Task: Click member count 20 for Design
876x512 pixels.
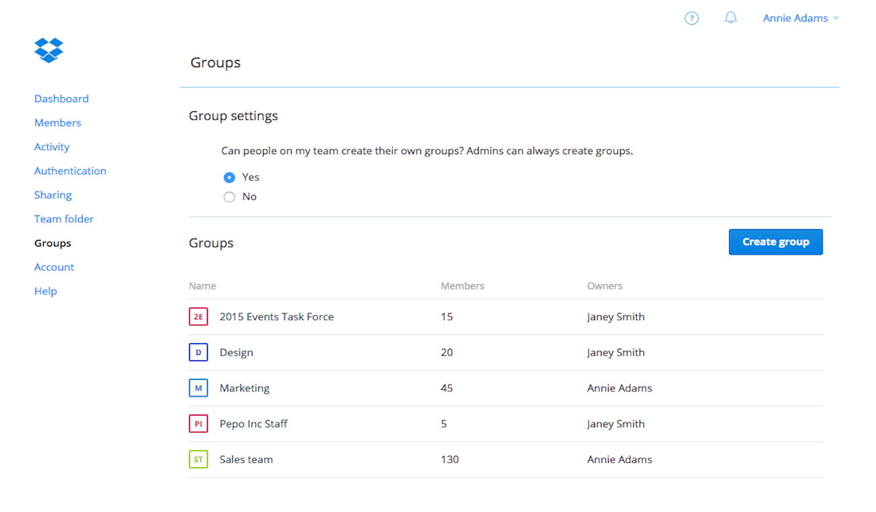Action: pyautogui.click(x=447, y=352)
